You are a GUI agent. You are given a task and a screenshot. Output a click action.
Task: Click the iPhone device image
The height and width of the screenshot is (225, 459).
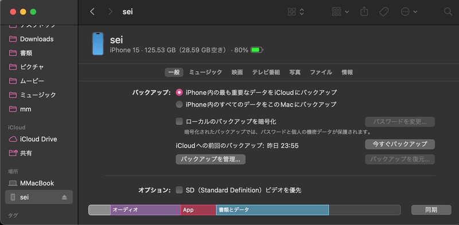(98, 44)
